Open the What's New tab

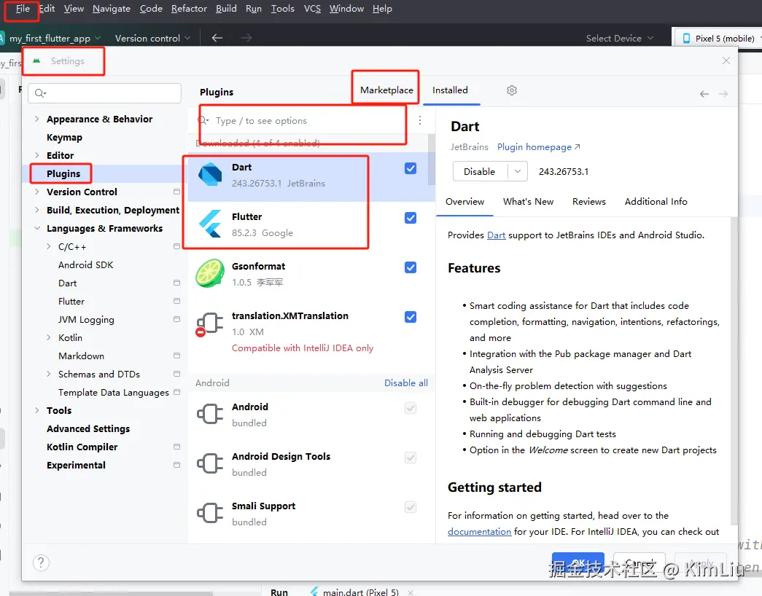528,202
